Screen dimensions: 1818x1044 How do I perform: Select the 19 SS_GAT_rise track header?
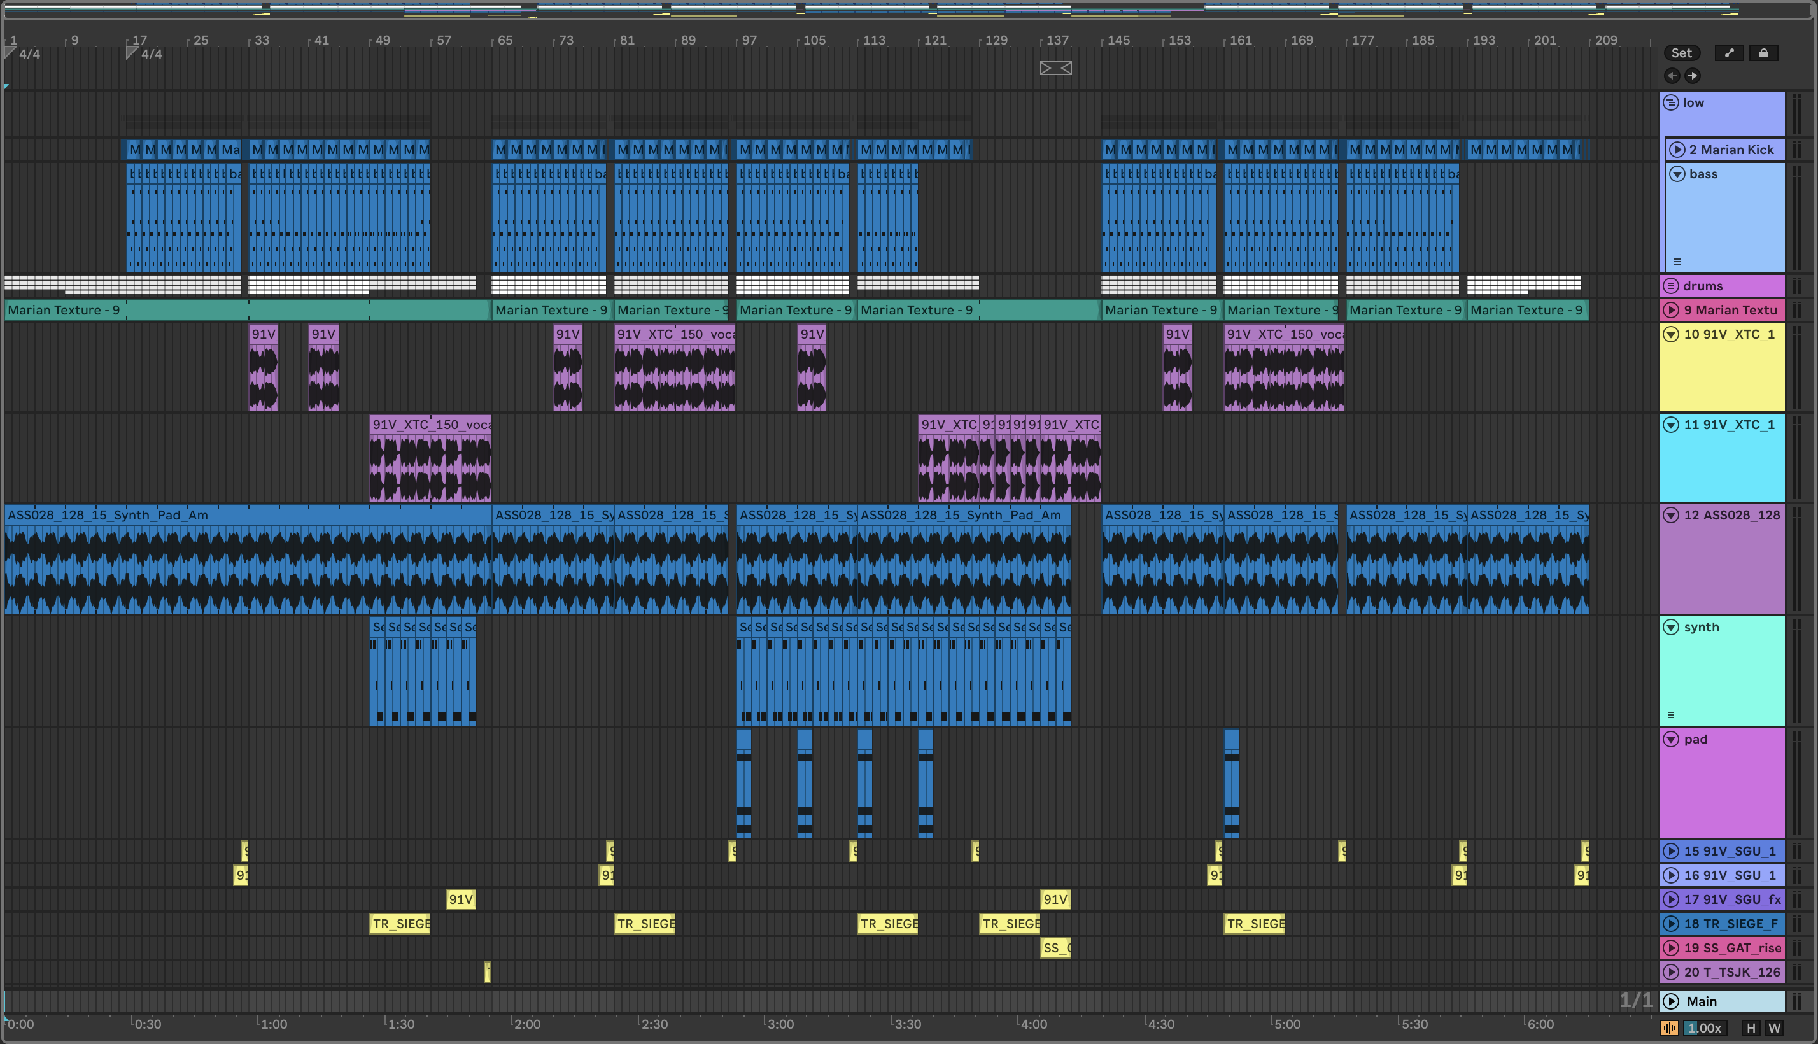tap(1731, 948)
